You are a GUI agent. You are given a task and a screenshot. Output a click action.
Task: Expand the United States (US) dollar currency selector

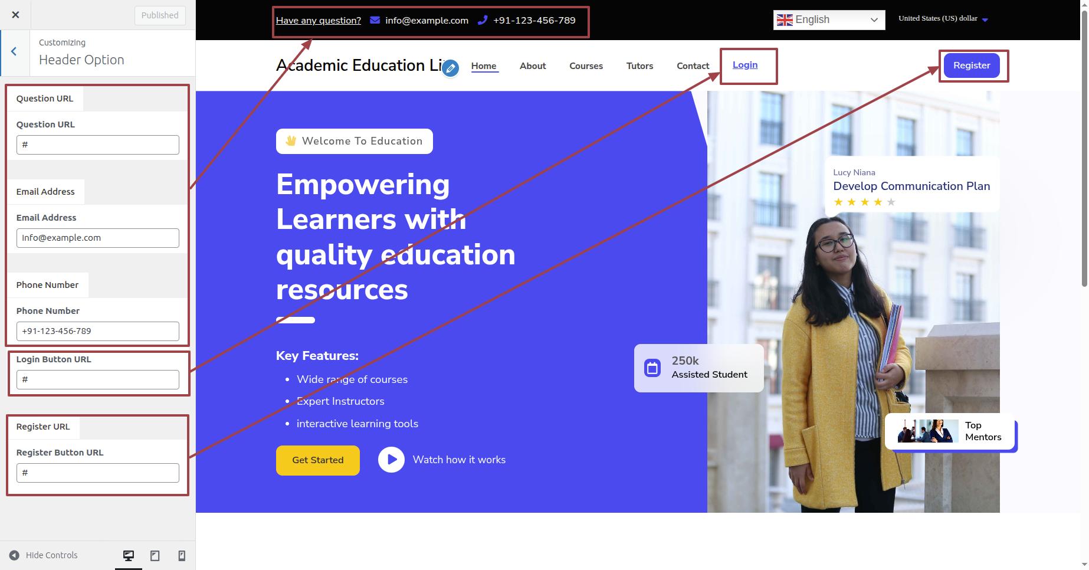(943, 19)
